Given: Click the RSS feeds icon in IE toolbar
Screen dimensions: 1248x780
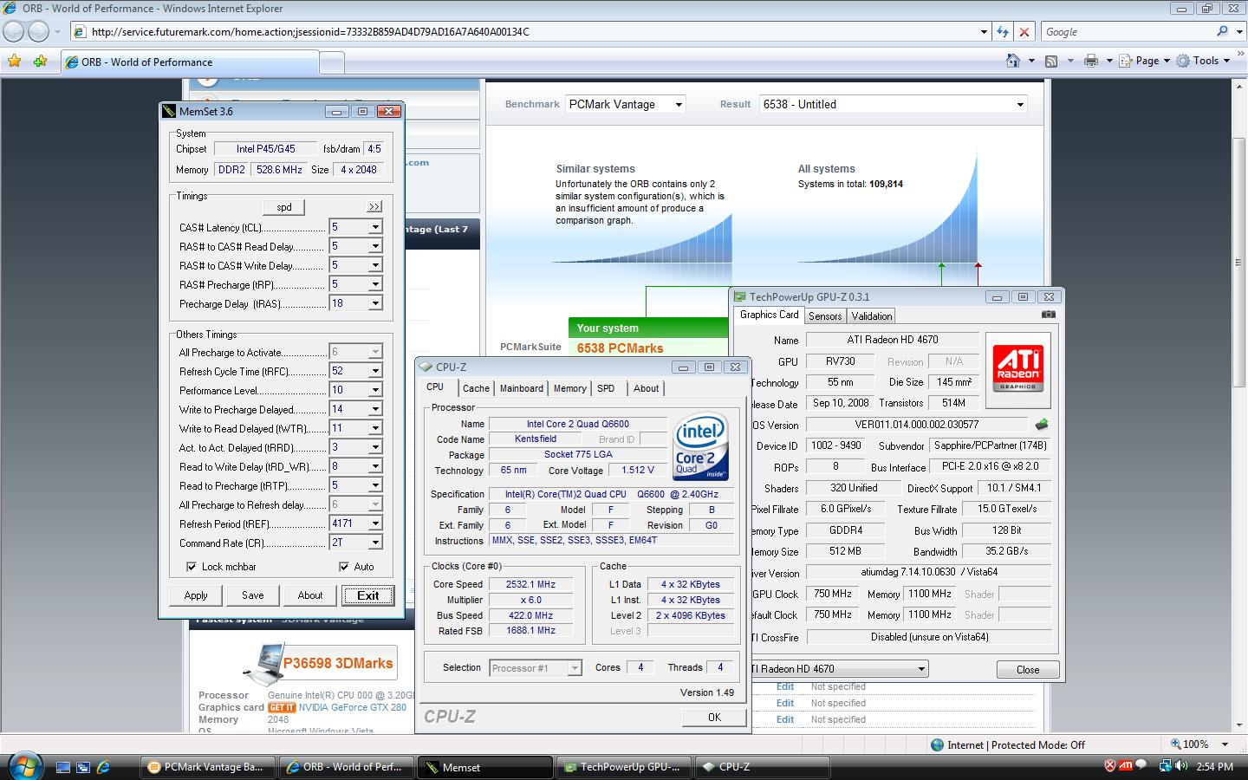Looking at the screenshot, I should [x=1051, y=61].
